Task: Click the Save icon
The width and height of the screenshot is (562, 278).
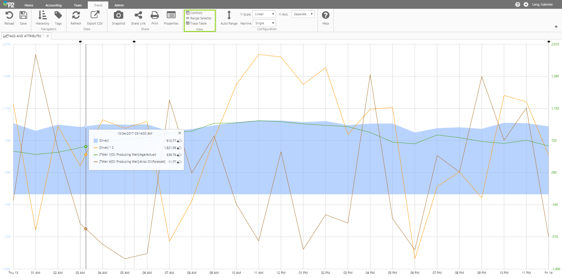Action: click(x=23, y=18)
